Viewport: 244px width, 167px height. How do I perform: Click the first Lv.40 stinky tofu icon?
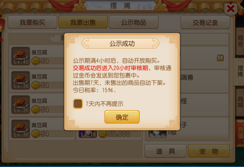click(x=20, y=56)
